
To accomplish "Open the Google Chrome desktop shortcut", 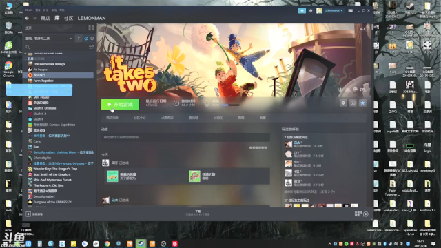I will pos(8,69).
